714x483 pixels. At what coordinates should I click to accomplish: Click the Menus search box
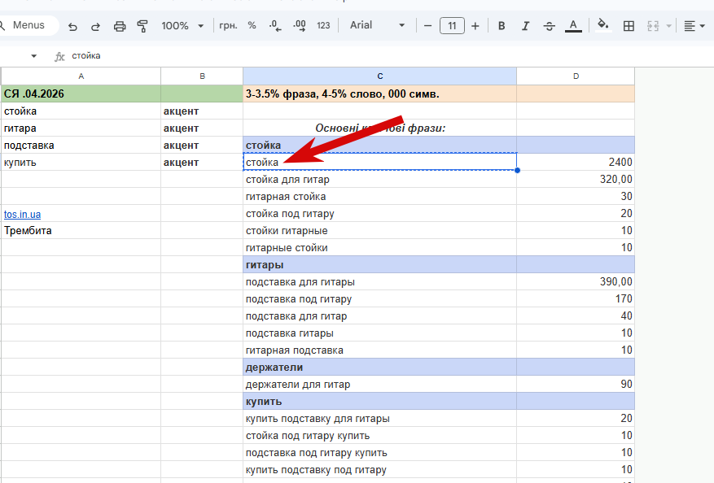(x=28, y=25)
